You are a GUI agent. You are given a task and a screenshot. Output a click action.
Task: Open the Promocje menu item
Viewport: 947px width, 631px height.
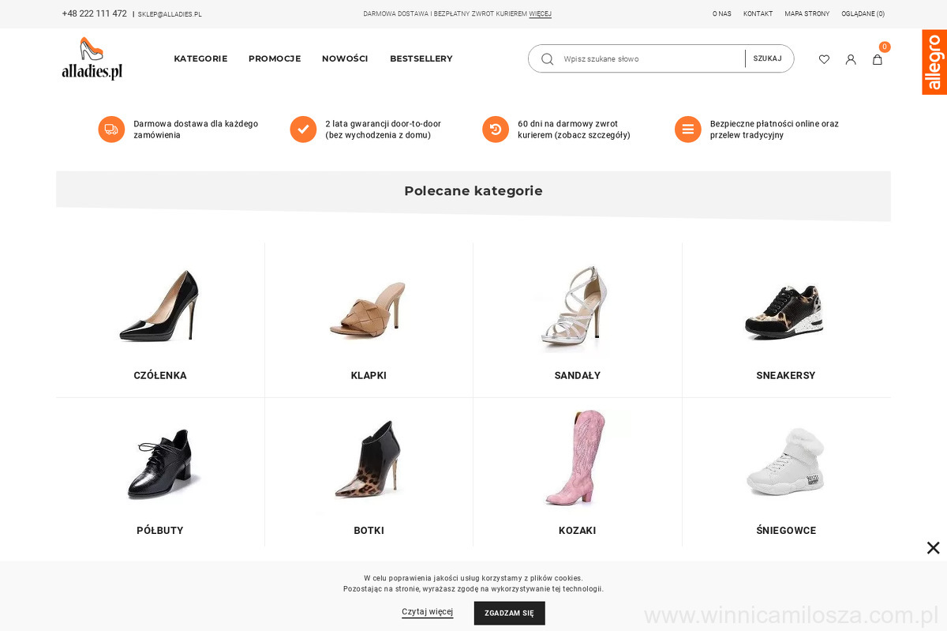tap(275, 59)
